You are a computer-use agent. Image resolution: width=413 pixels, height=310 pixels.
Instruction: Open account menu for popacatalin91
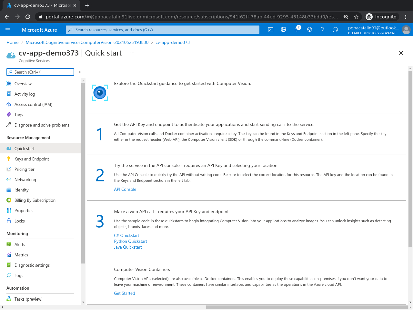click(379, 30)
